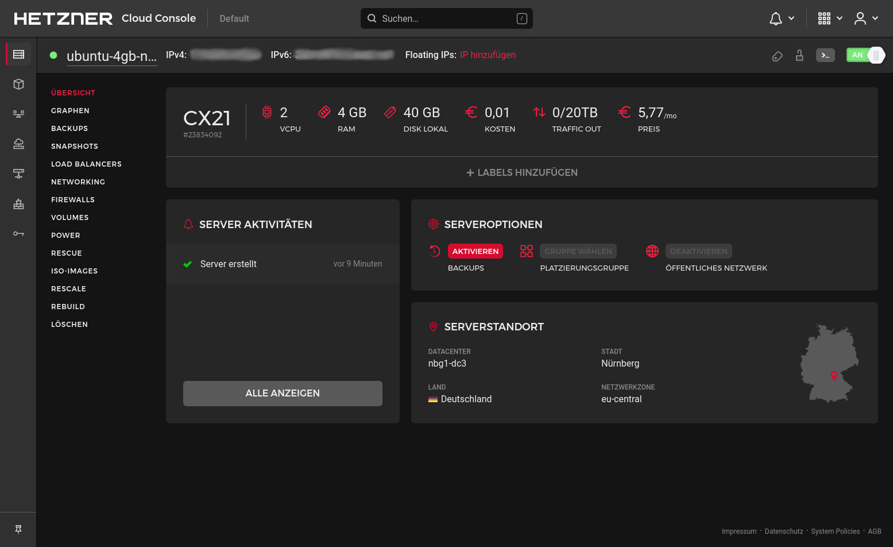
Task: Click the Impressum footer link
Action: [x=739, y=531]
